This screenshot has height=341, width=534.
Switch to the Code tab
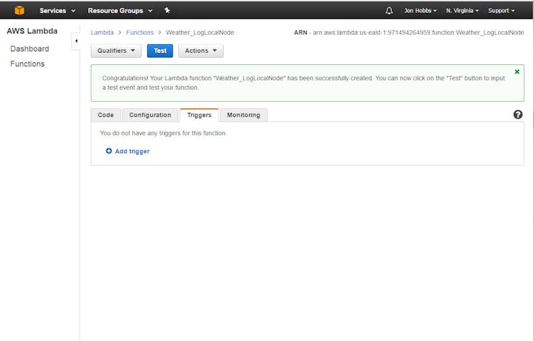[x=106, y=115]
